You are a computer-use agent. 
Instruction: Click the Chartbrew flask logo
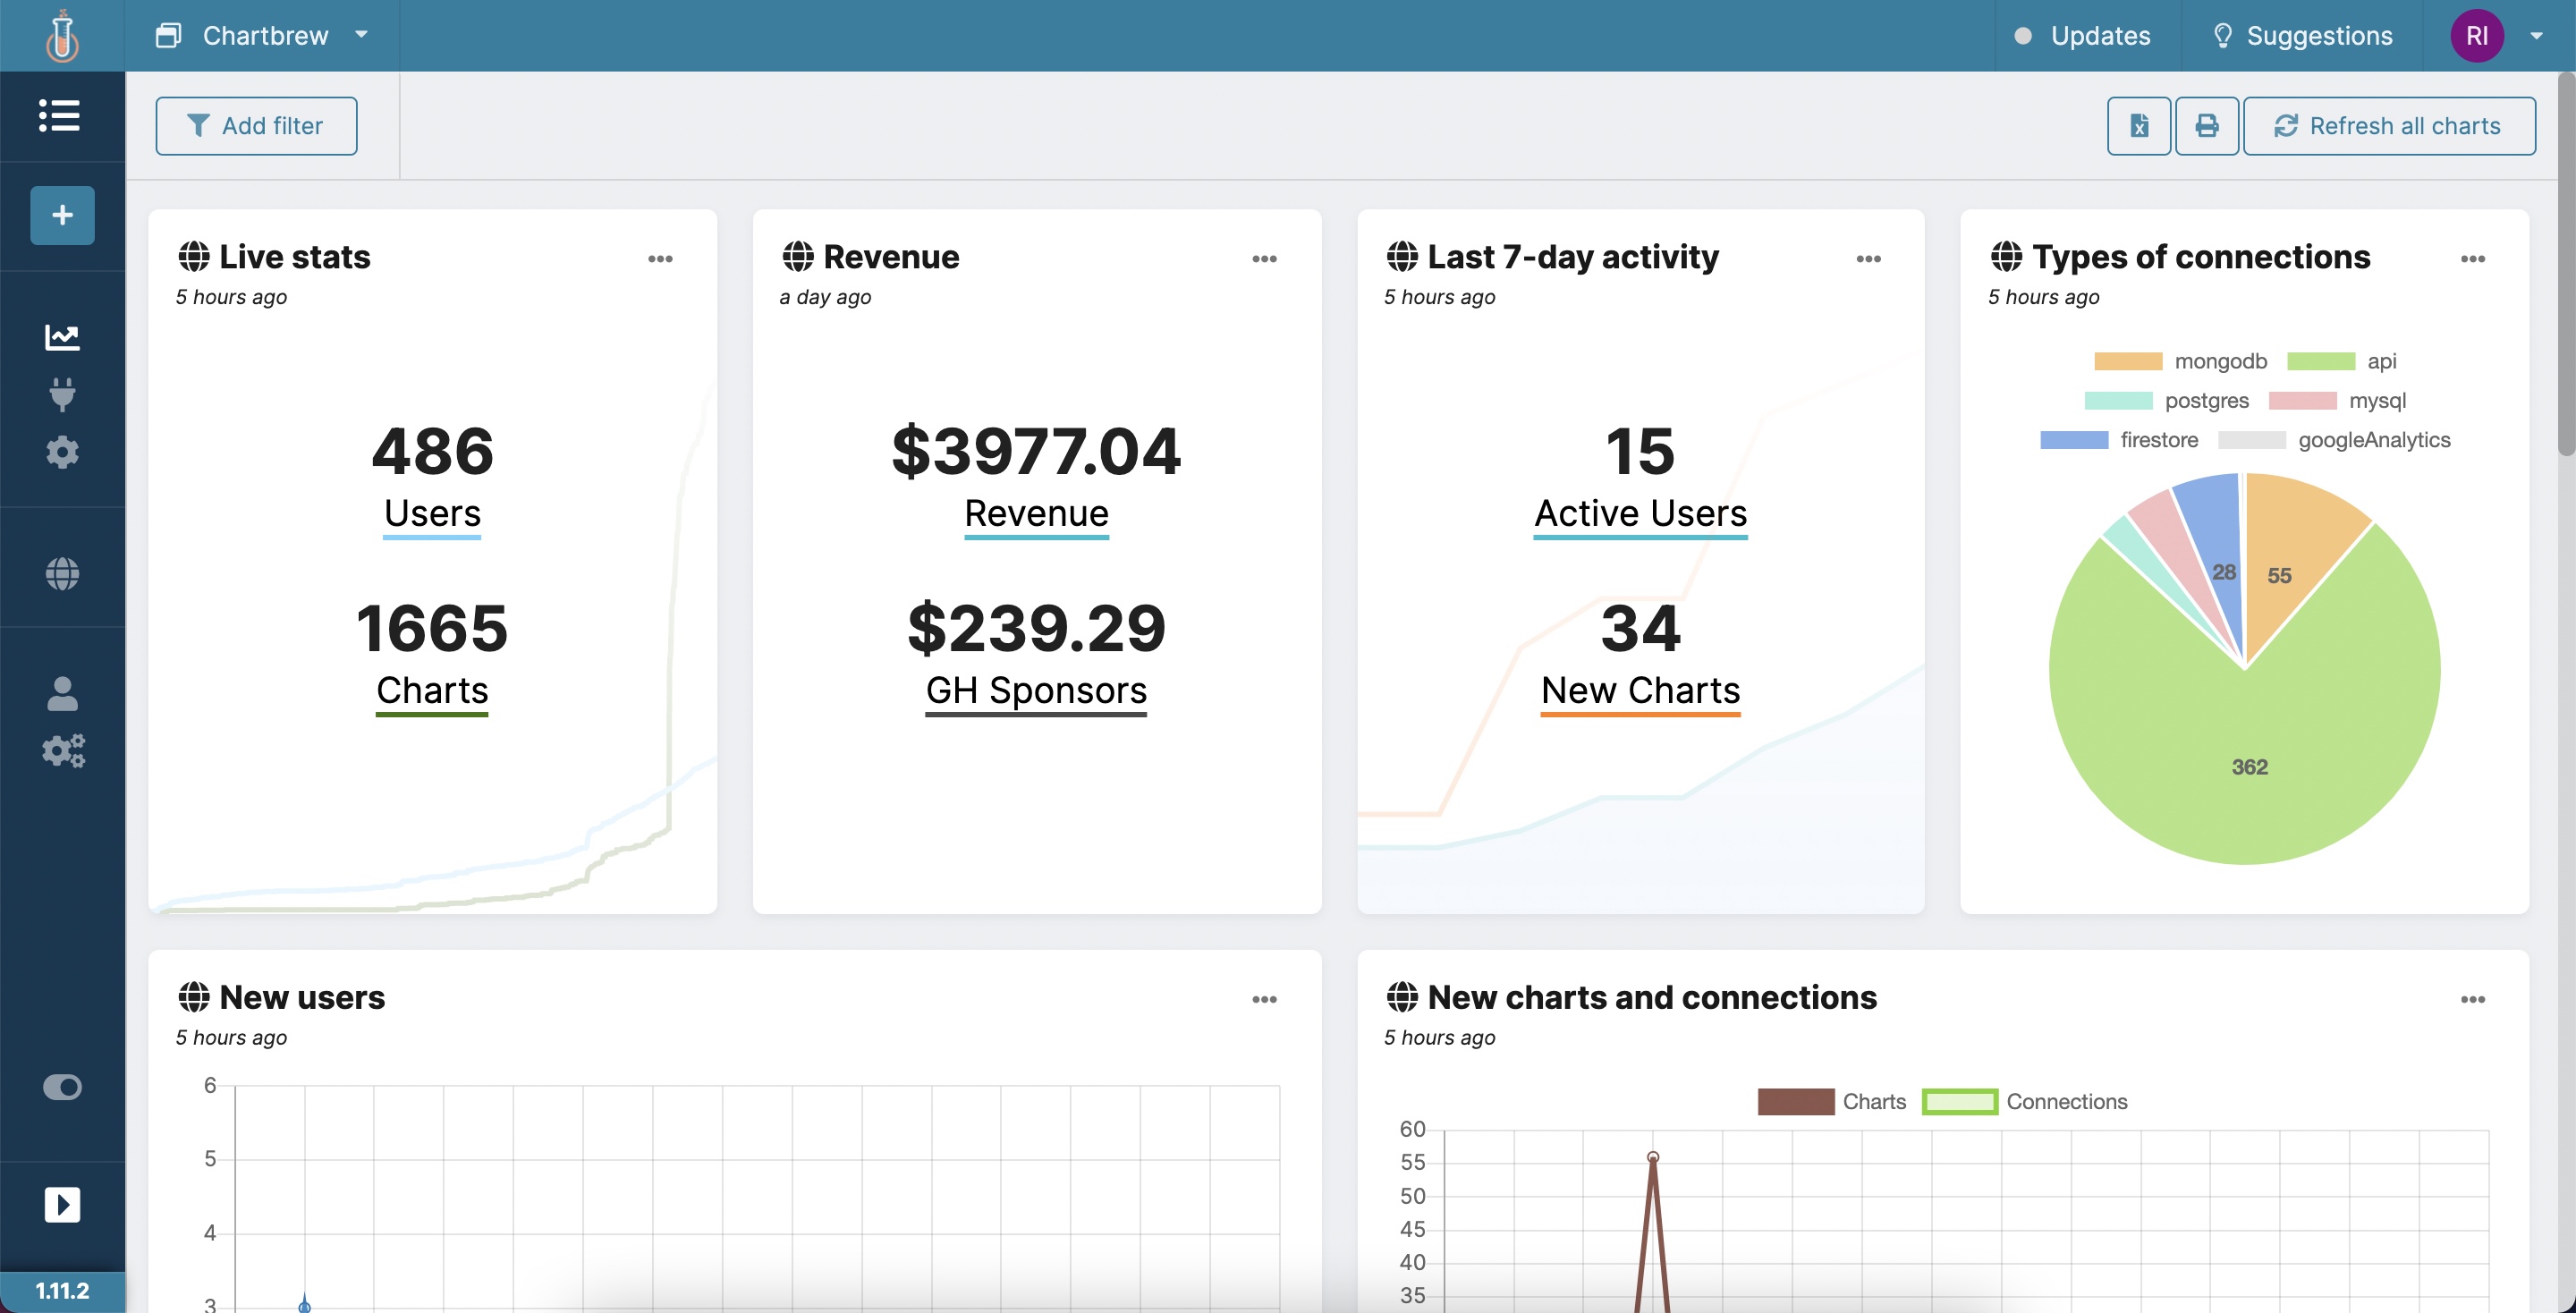62,36
